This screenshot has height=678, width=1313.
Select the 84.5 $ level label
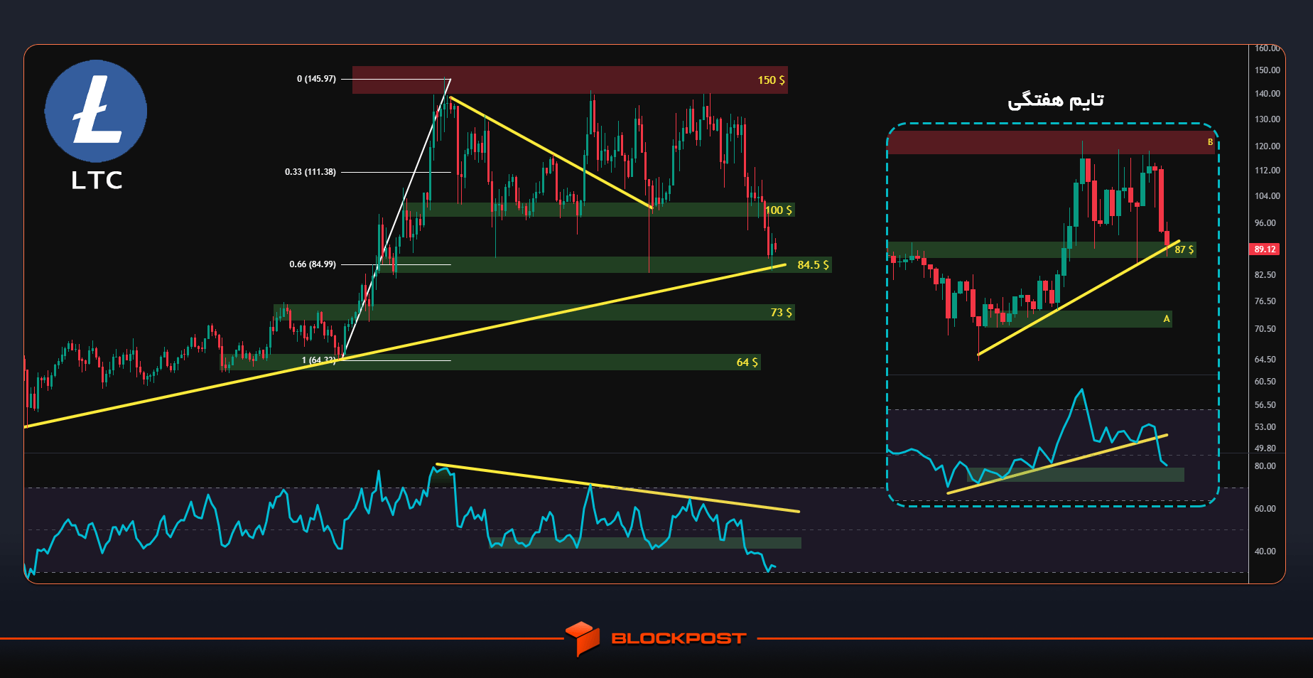813,265
